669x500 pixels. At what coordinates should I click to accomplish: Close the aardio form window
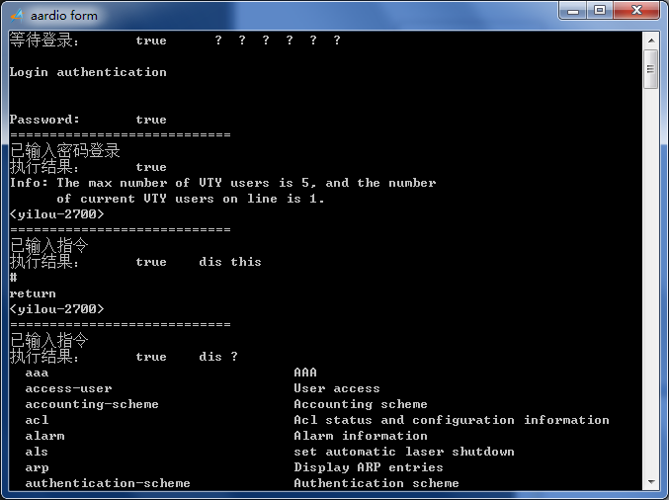pyautogui.click(x=636, y=11)
